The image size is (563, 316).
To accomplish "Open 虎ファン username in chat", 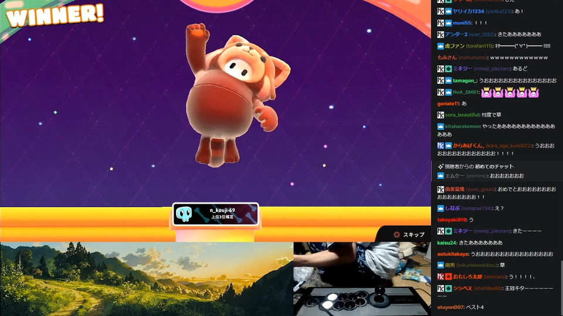I will pyautogui.click(x=455, y=46).
